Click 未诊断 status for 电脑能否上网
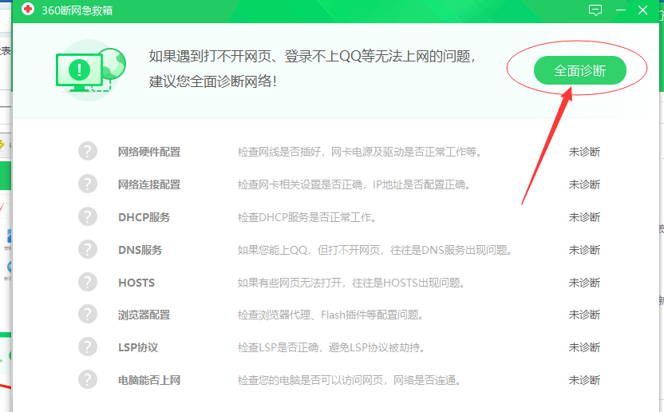 [x=584, y=380]
